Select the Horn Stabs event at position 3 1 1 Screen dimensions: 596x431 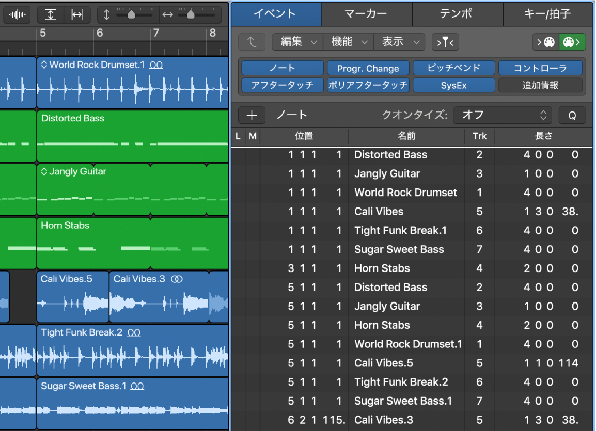click(x=382, y=268)
